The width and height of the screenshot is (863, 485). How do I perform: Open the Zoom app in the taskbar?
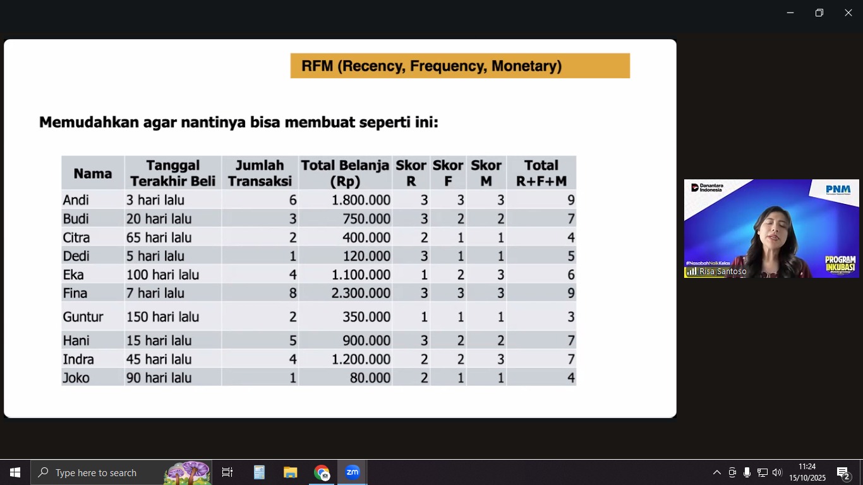(x=353, y=472)
